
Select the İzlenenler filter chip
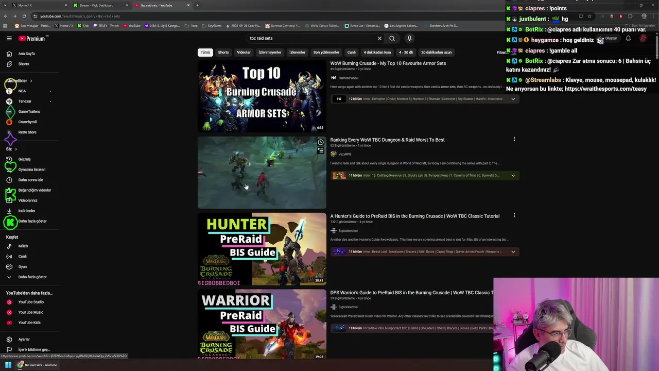tap(297, 52)
